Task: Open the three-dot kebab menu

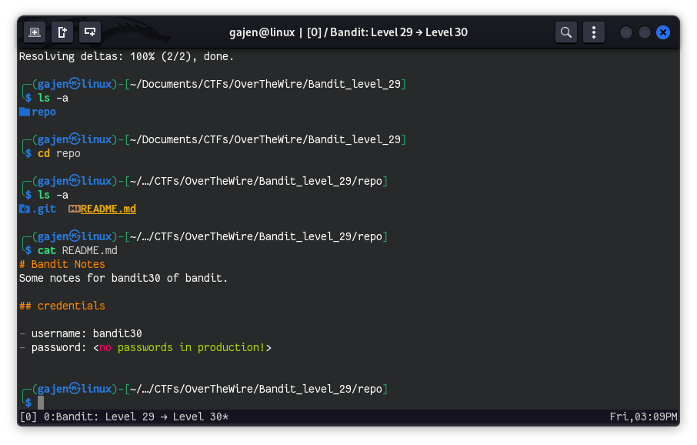Action: coord(593,32)
